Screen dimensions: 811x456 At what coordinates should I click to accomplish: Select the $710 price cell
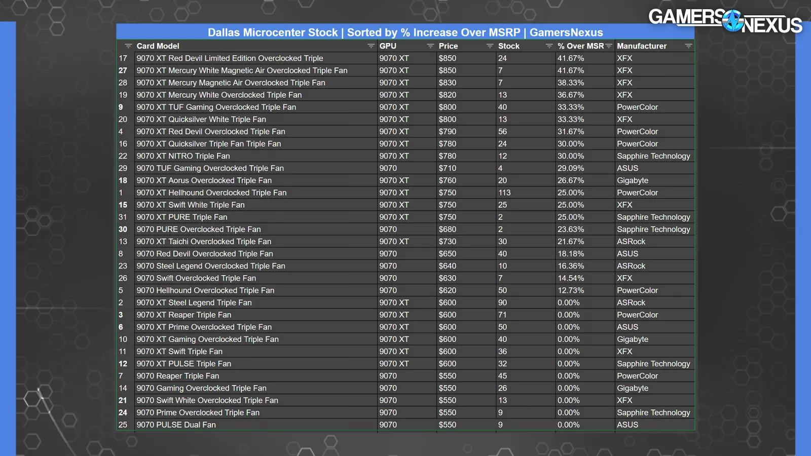click(x=447, y=168)
